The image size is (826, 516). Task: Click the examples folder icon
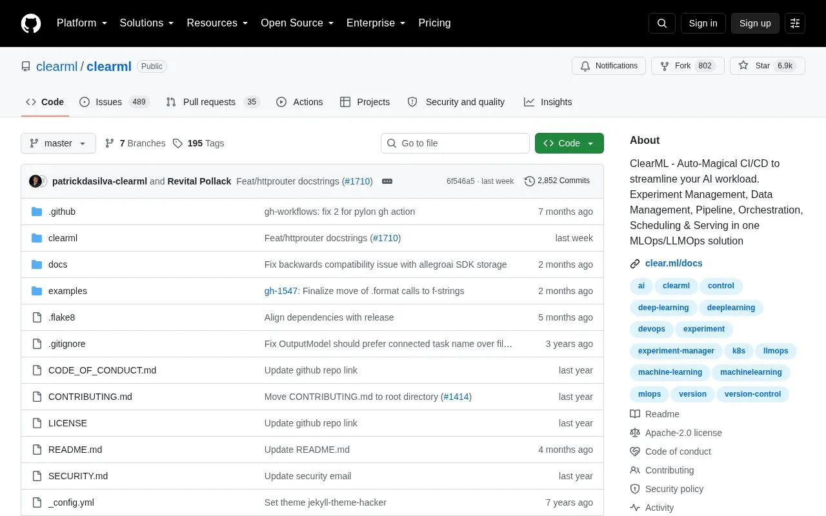point(37,291)
